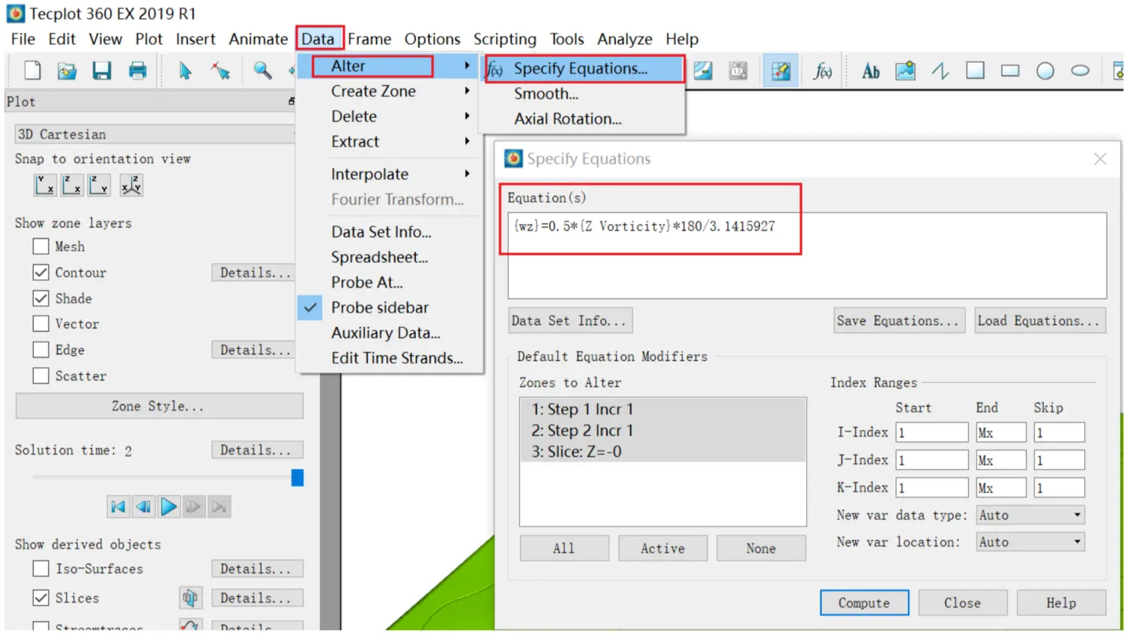Screen dimensions: 1124x636
Task: Choose Axial Rotation from the submenu
Action: (583, 119)
